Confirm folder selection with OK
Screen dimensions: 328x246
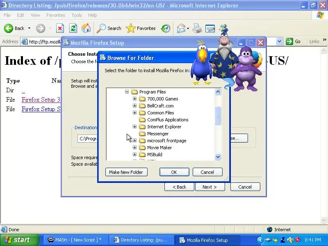pyautogui.click(x=174, y=172)
